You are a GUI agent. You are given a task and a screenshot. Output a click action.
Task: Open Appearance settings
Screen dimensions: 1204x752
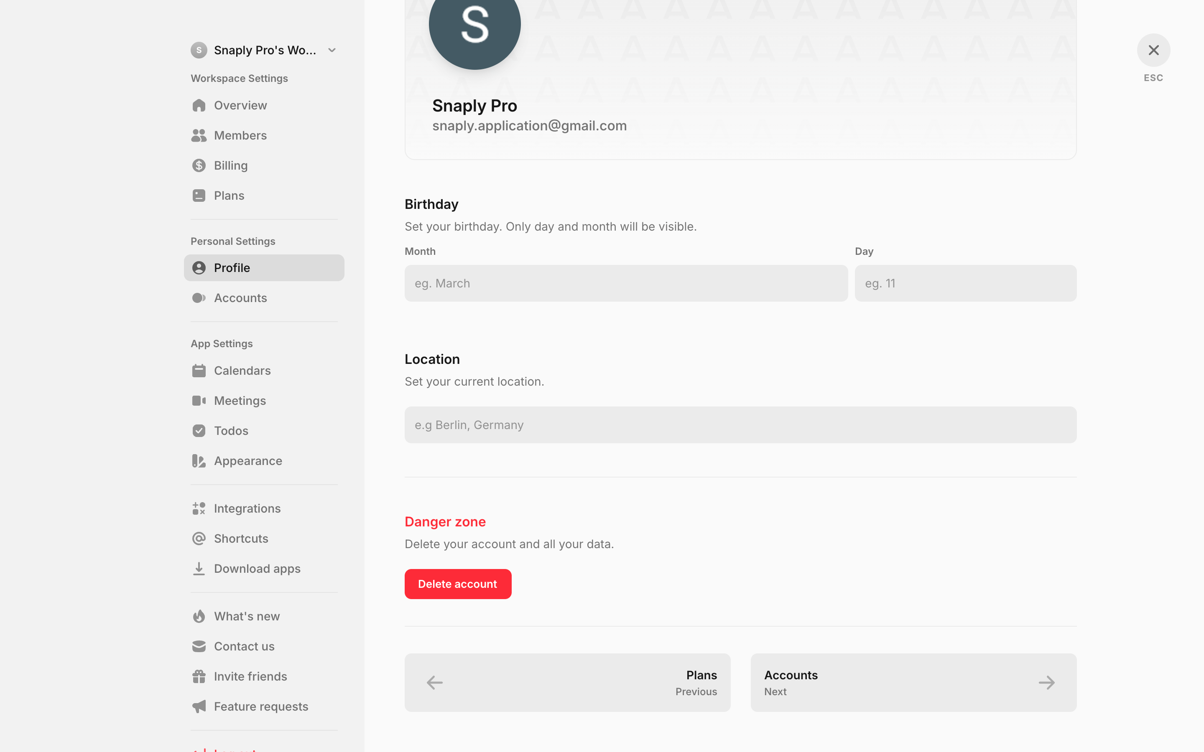click(264, 461)
